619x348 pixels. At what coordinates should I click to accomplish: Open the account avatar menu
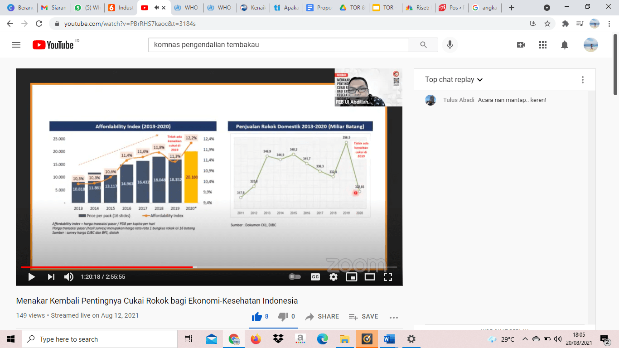pos(591,45)
